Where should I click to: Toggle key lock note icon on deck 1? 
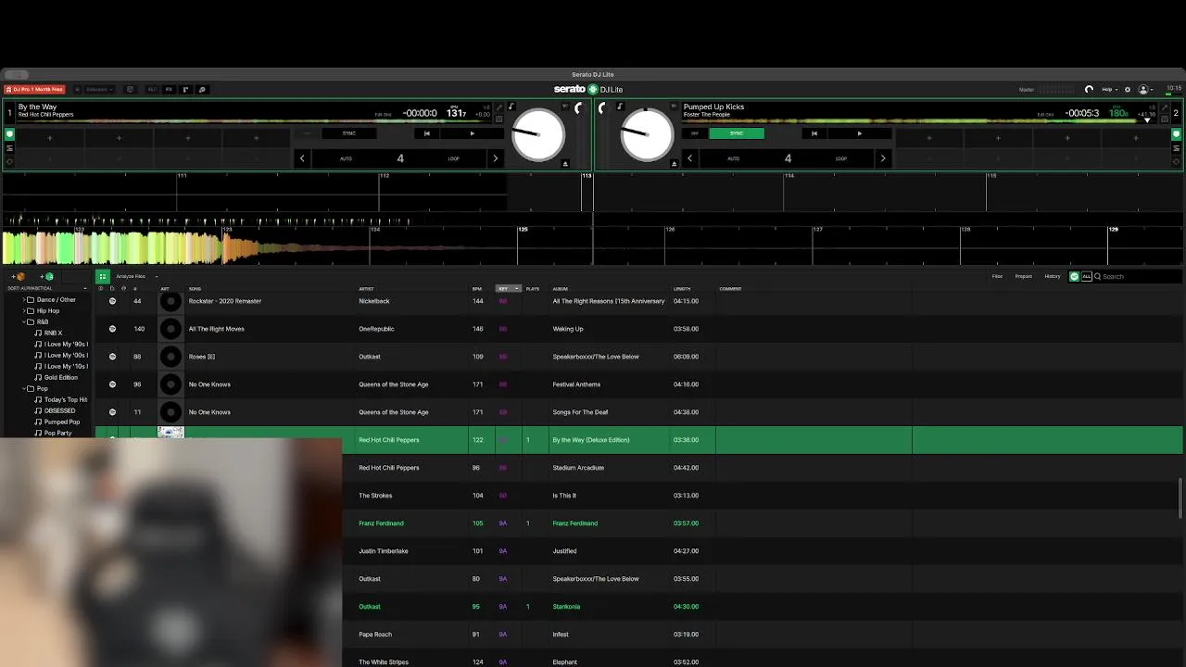click(511, 107)
